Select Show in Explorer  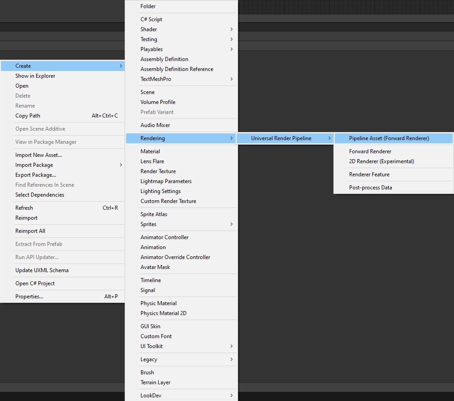point(35,76)
